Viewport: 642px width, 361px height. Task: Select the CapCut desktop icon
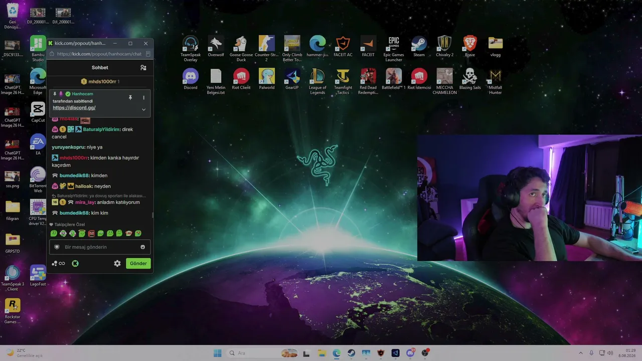38,112
